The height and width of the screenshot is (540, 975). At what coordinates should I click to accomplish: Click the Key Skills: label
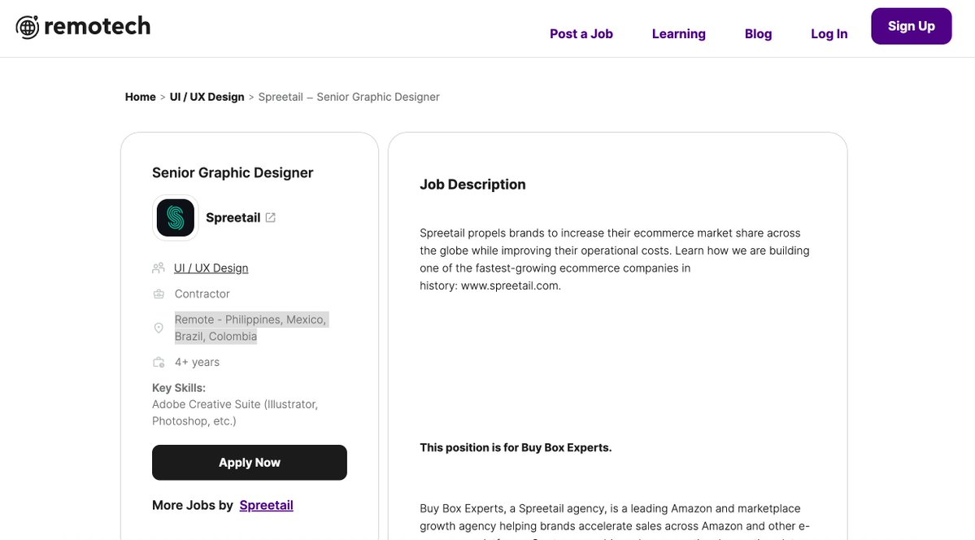pos(178,388)
